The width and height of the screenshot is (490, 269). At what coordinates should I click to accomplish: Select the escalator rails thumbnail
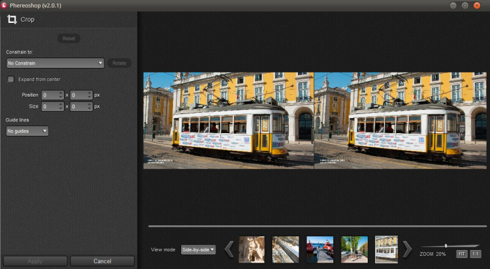[286, 249]
